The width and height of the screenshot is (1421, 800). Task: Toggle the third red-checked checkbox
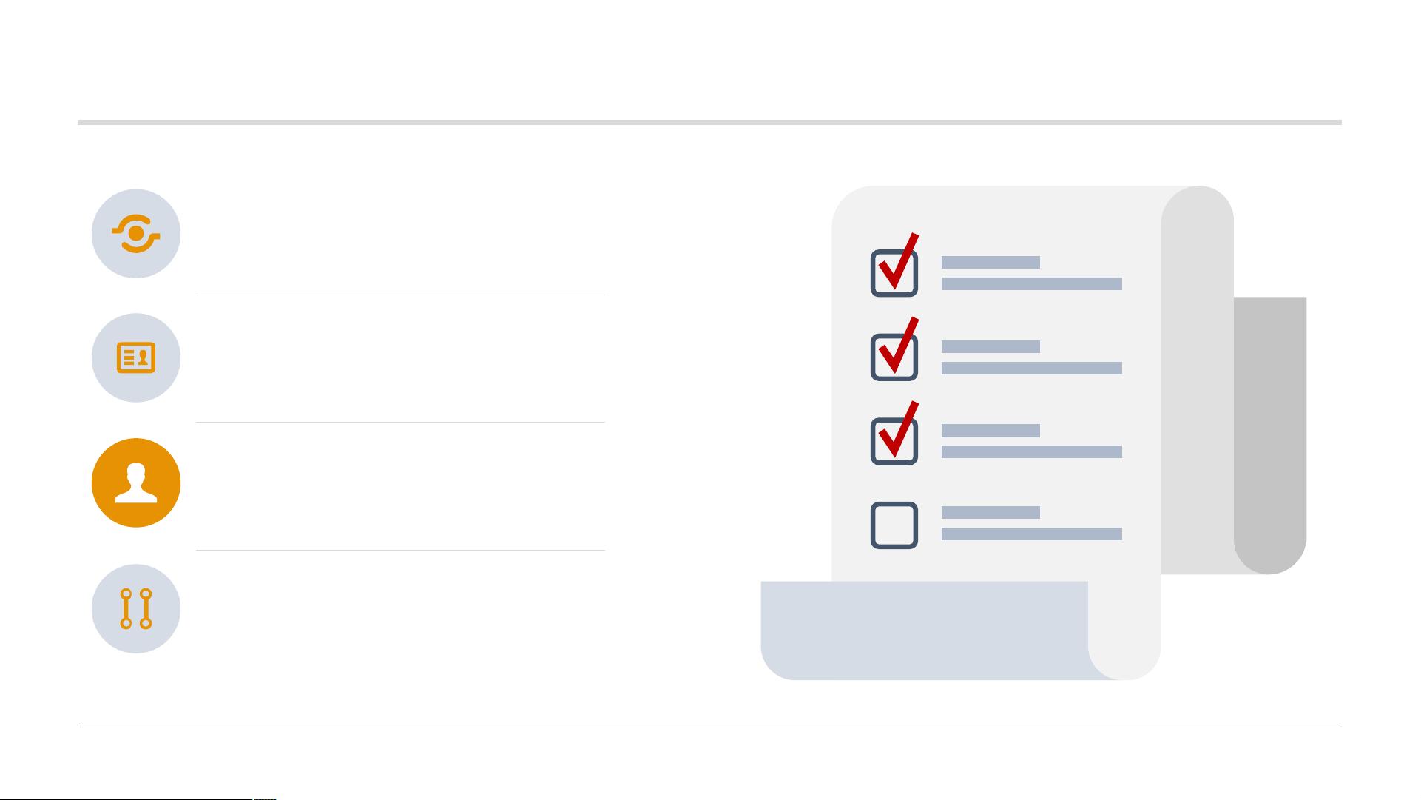pos(894,442)
